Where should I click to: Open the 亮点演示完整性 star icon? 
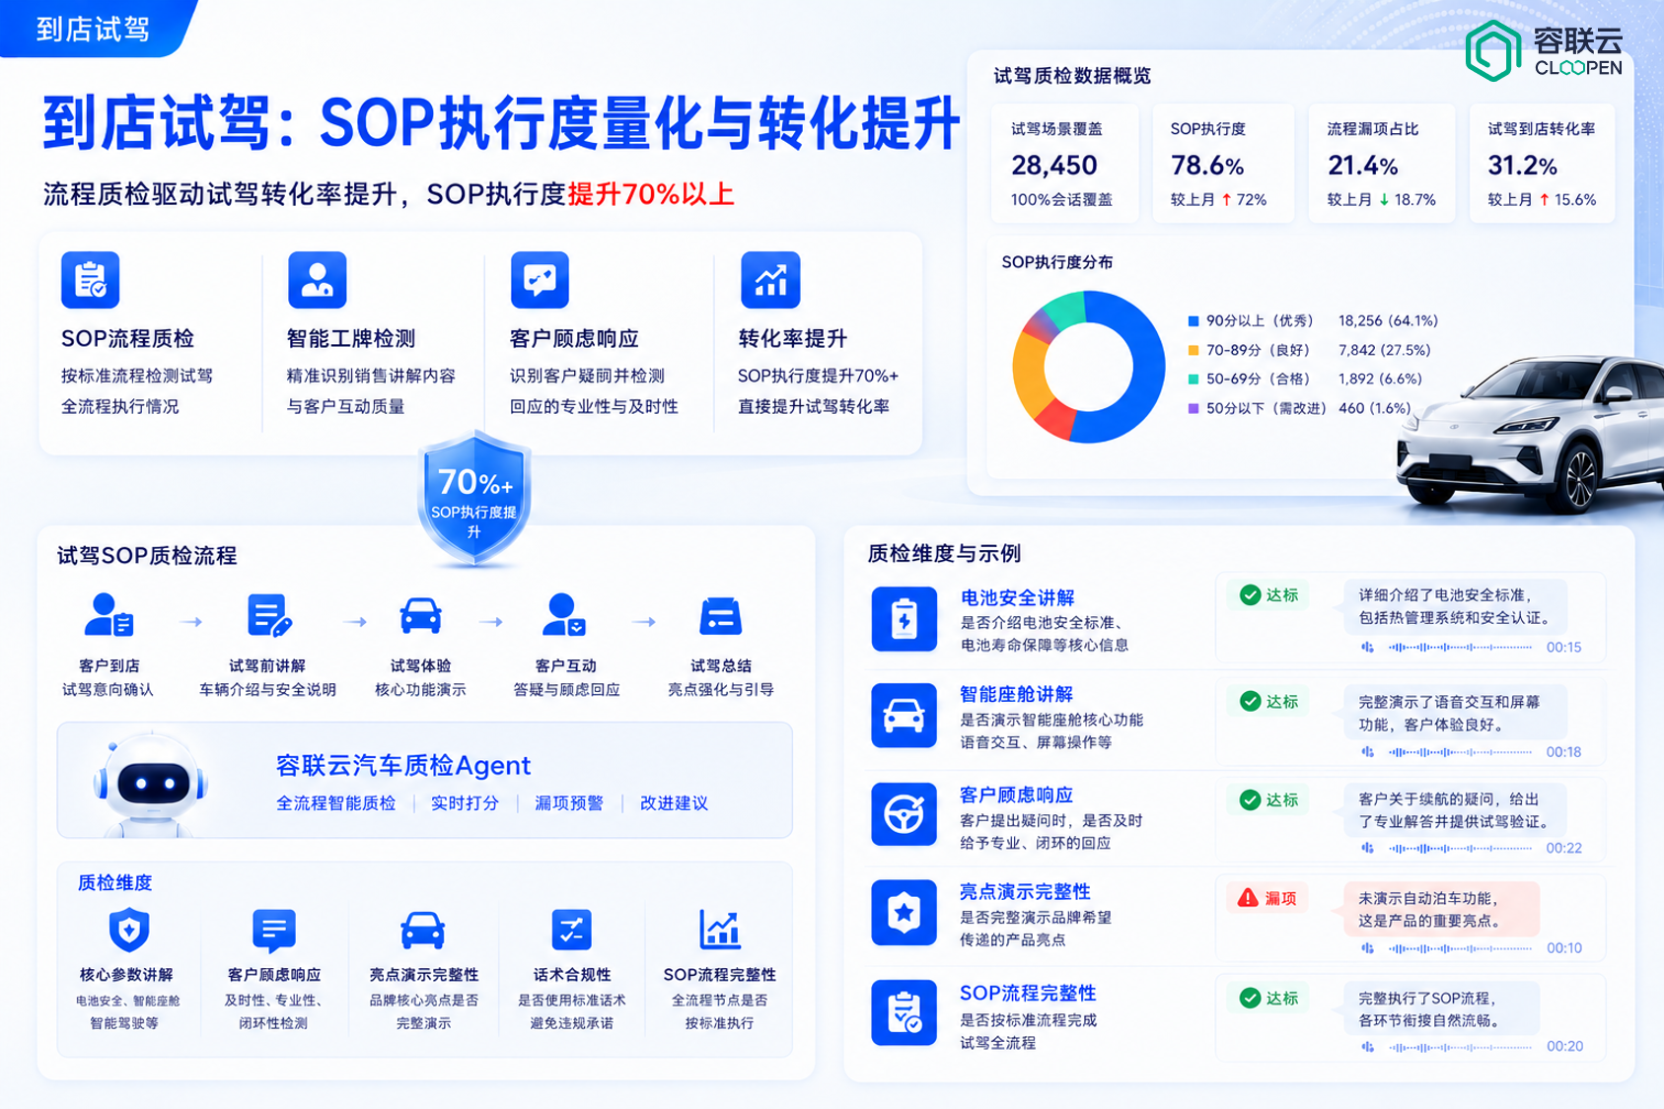coord(904,913)
